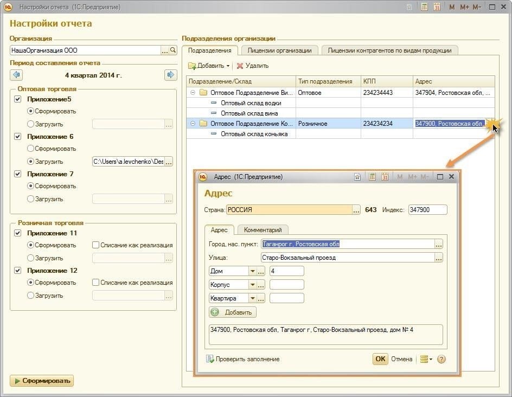Click 1C logo icon in main title bar

pos(8,7)
